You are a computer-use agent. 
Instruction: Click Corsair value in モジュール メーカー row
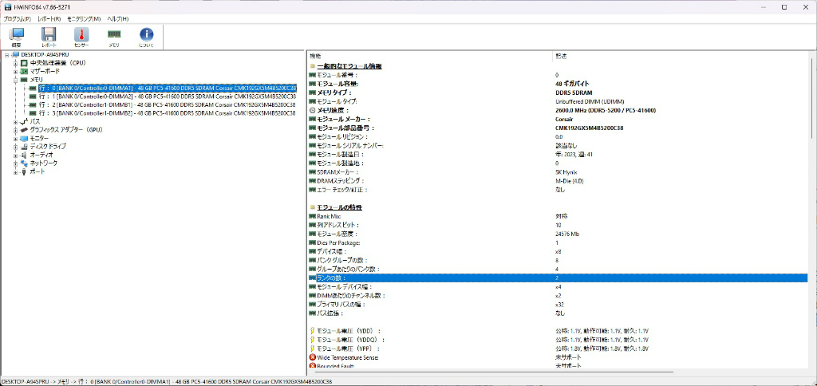[565, 120]
